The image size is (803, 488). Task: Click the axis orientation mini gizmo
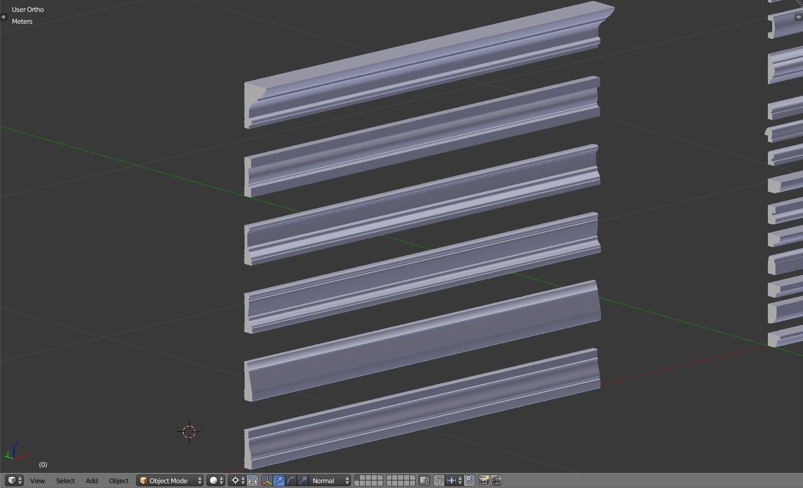[16, 451]
